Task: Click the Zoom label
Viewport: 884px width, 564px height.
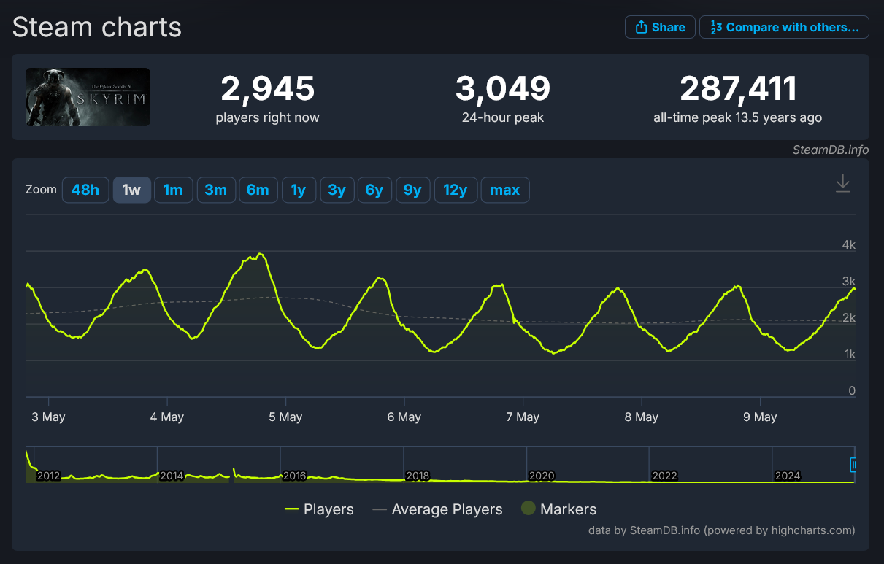Action: point(41,189)
